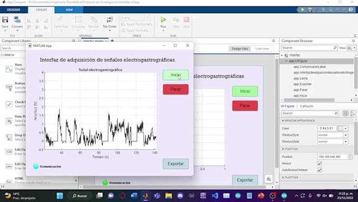Open the Tab Order tool
Viewport: 358px width, 202px height.
pyautogui.click(x=110, y=22)
